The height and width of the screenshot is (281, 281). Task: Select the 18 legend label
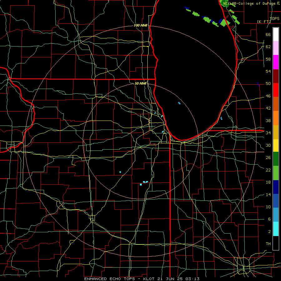click(x=268, y=182)
